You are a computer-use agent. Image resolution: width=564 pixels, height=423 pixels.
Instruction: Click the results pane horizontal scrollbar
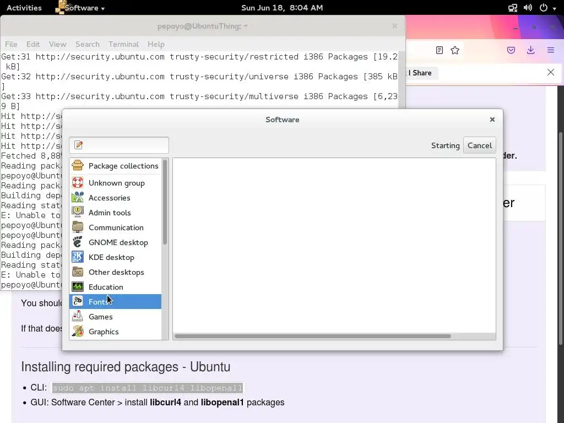point(312,337)
